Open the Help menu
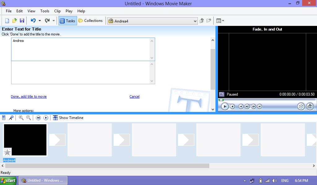The width and height of the screenshot is (317, 185). coord(81,11)
